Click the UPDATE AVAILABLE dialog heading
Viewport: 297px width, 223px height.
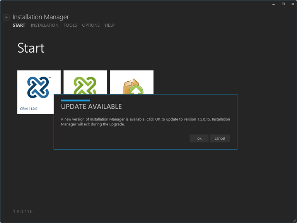(91, 107)
